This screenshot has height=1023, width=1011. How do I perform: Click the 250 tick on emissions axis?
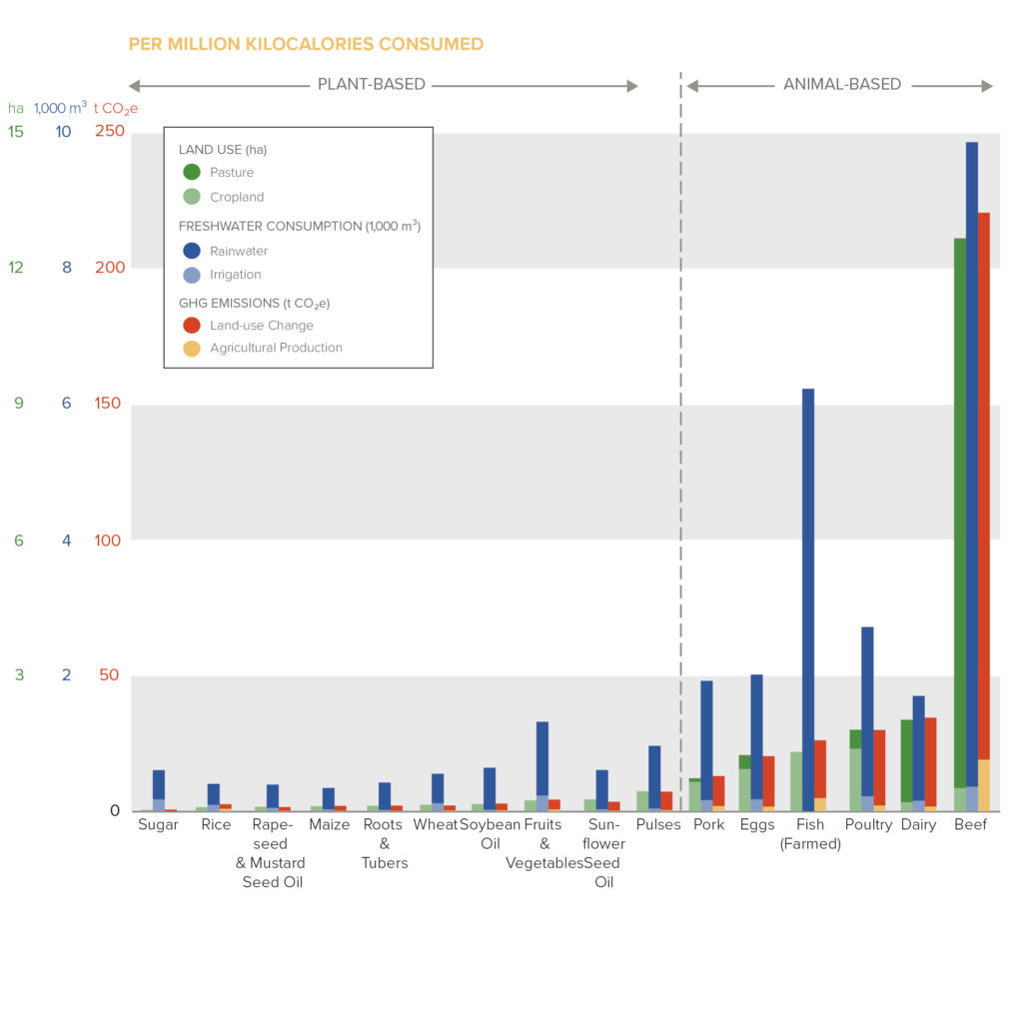tap(110, 131)
